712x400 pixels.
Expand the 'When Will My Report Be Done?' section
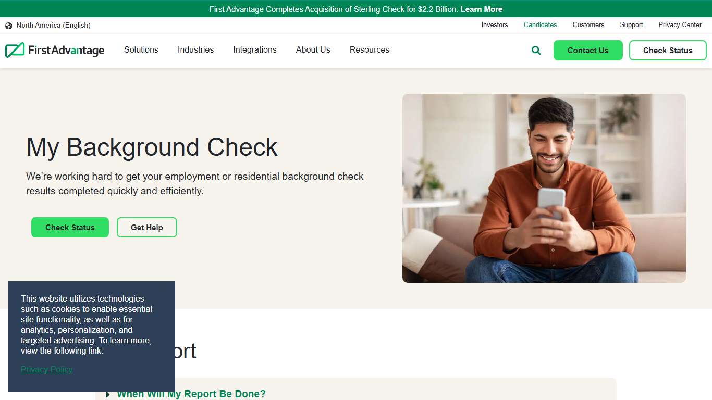(x=191, y=394)
